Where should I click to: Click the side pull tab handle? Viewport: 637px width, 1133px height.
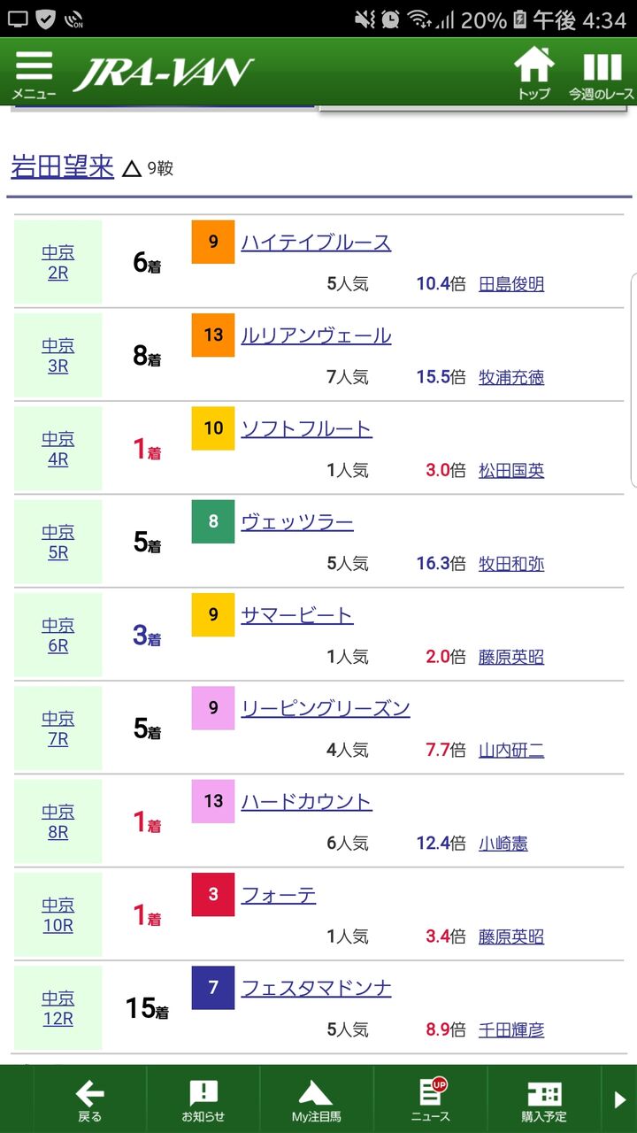click(x=633, y=381)
